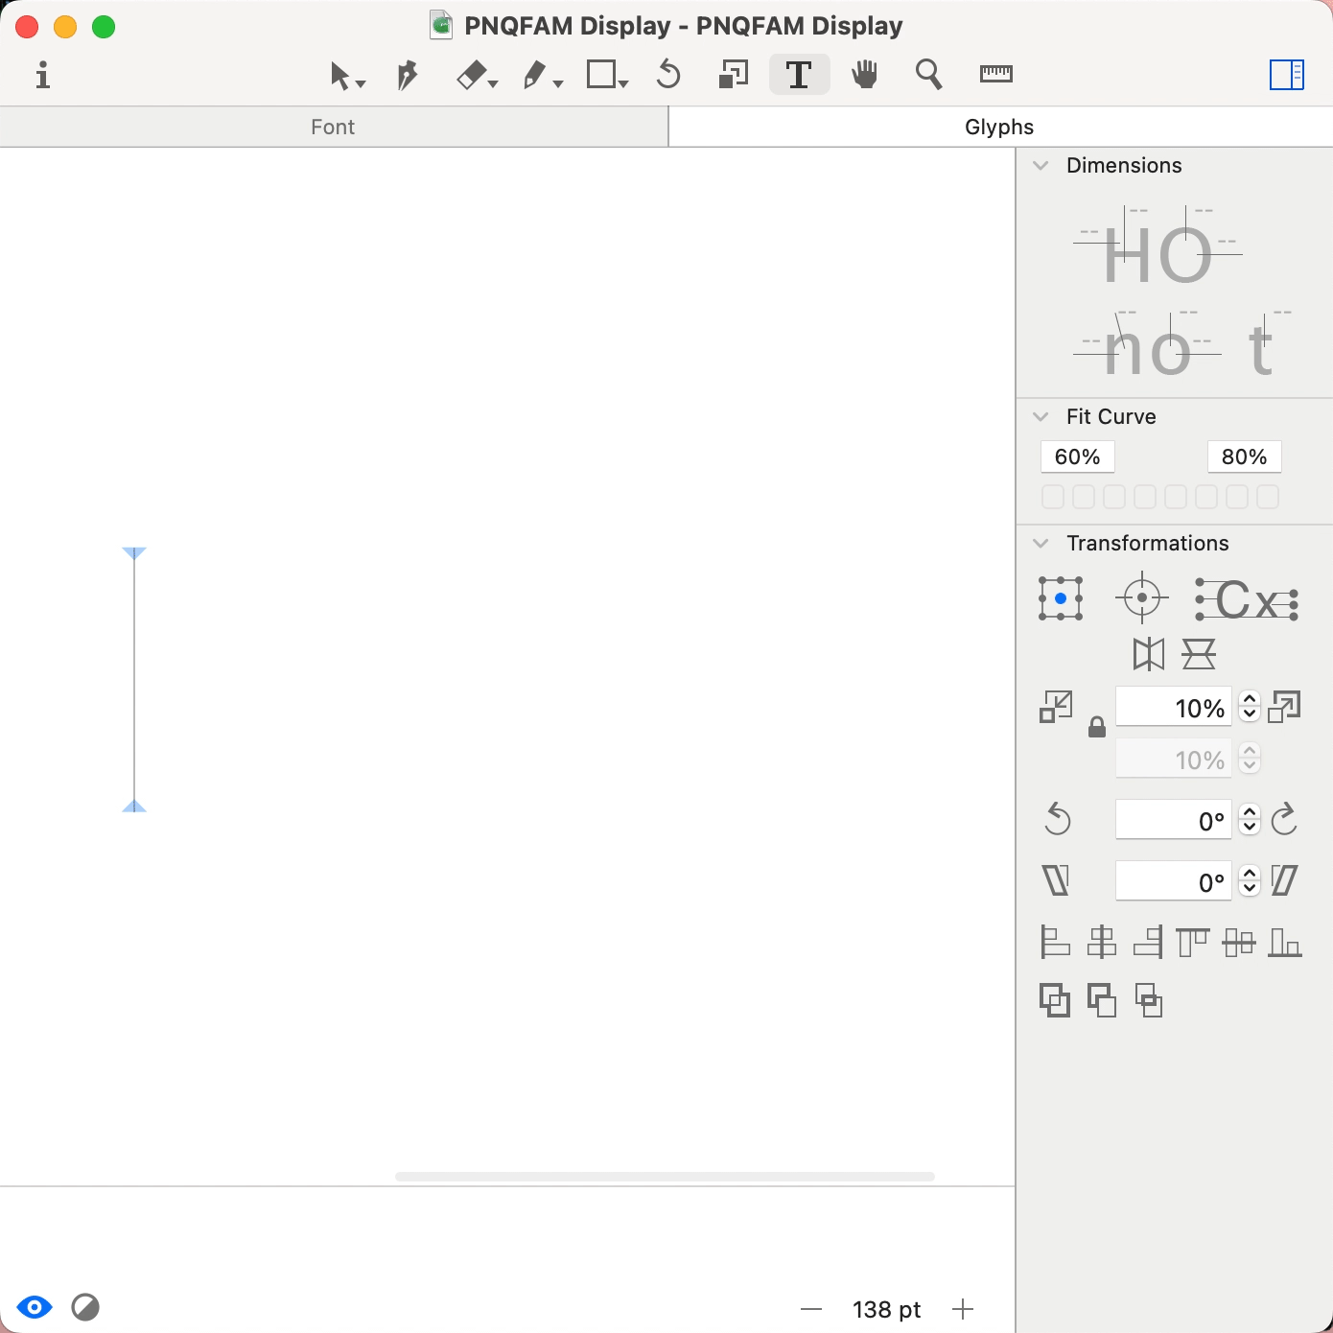Image resolution: width=1333 pixels, height=1333 pixels.
Task: Click last Fit Curve step box
Action: [1268, 497]
